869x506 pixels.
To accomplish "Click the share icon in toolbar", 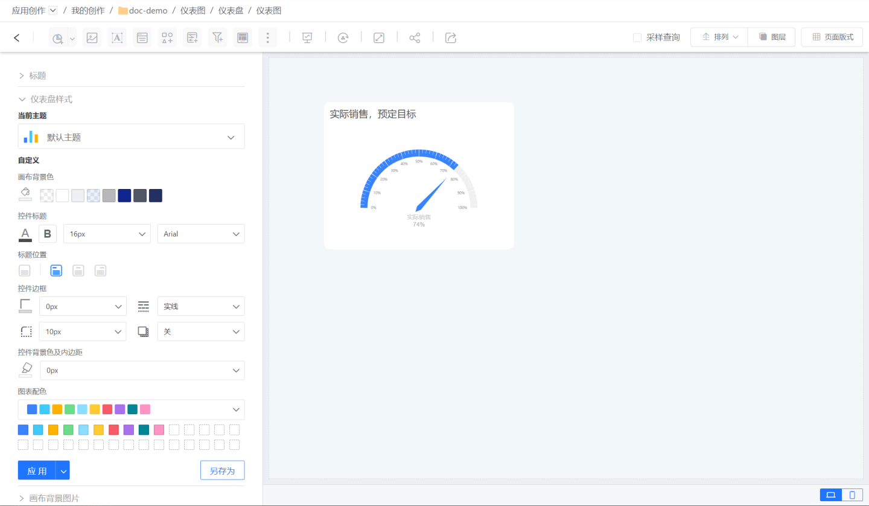I will point(415,37).
